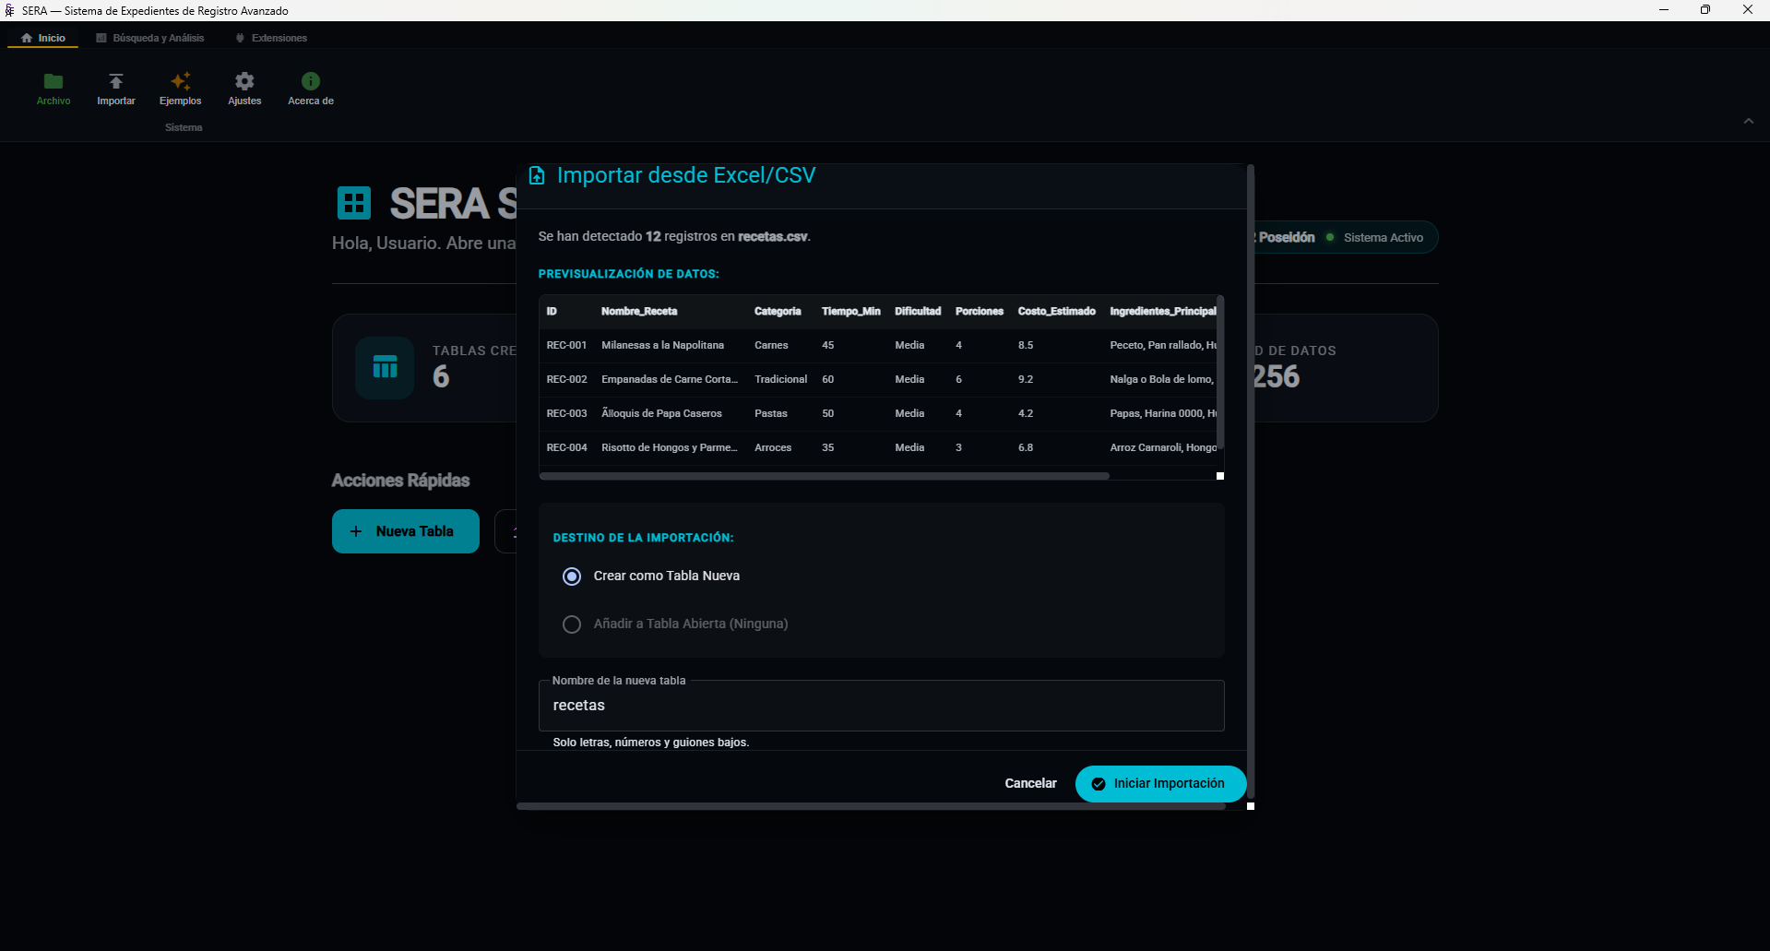Click Nombre de la nueva tabla field
The image size is (1770, 951).
881,706
